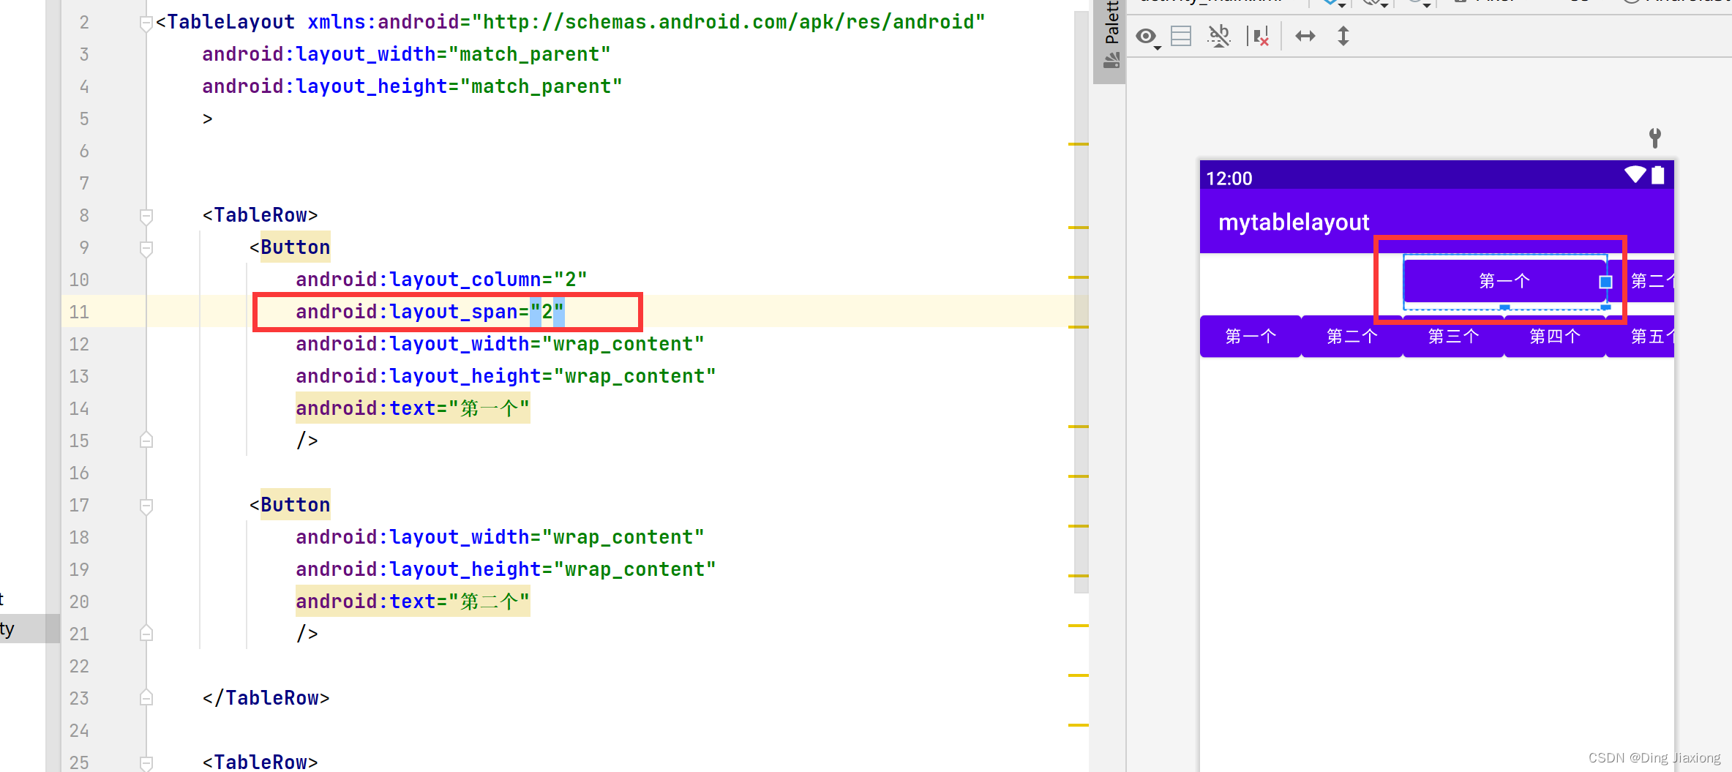This screenshot has width=1732, height=772.
Task: Click line number 11 in the gutter
Action: [x=79, y=312]
